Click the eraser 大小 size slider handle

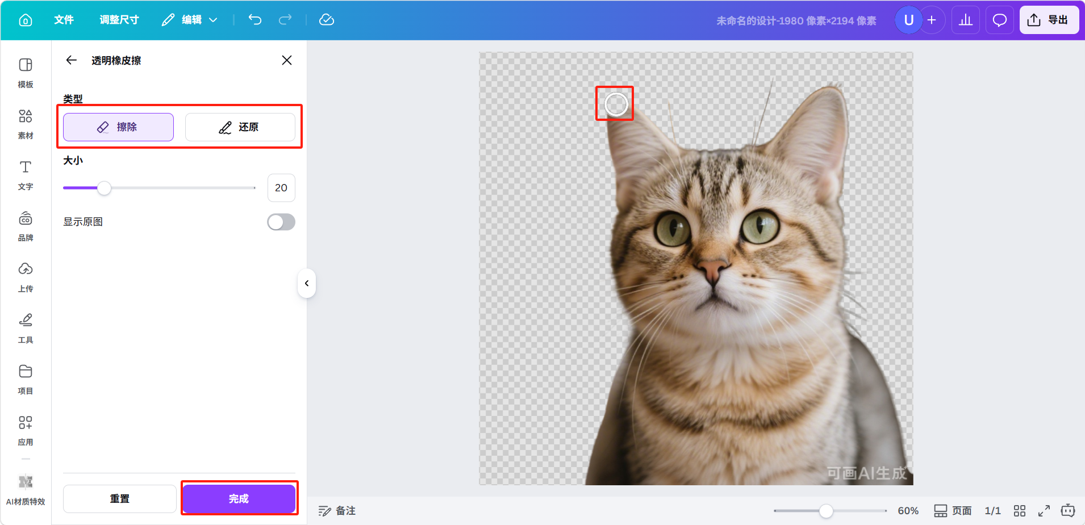[104, 188]
